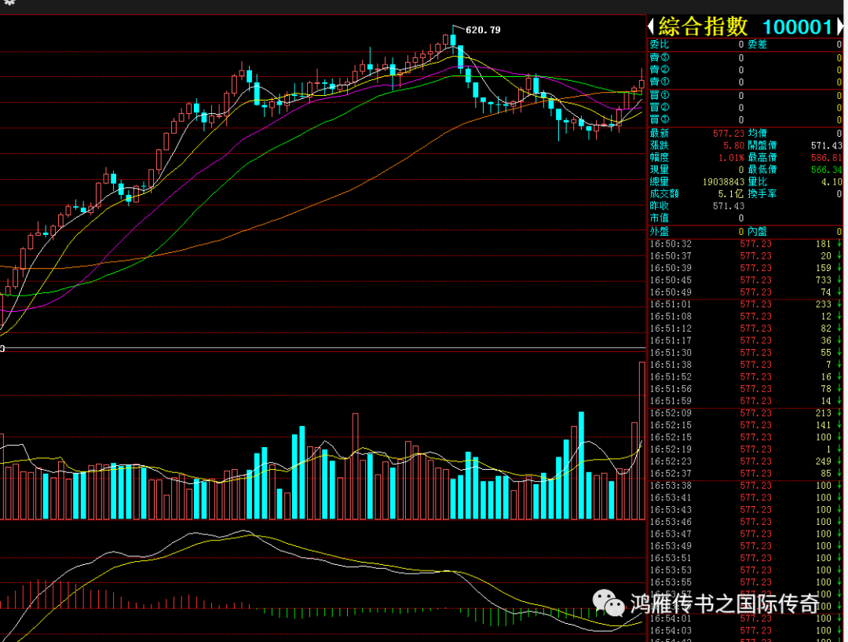Select the 16:53:51 tick row

[x=745, y=558]
